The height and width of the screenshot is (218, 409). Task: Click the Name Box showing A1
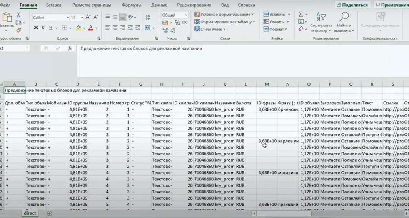(x=12, y=48)
